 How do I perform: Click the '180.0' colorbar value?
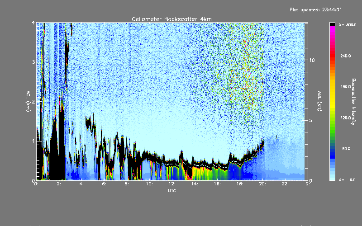click(x=345, y=87)
